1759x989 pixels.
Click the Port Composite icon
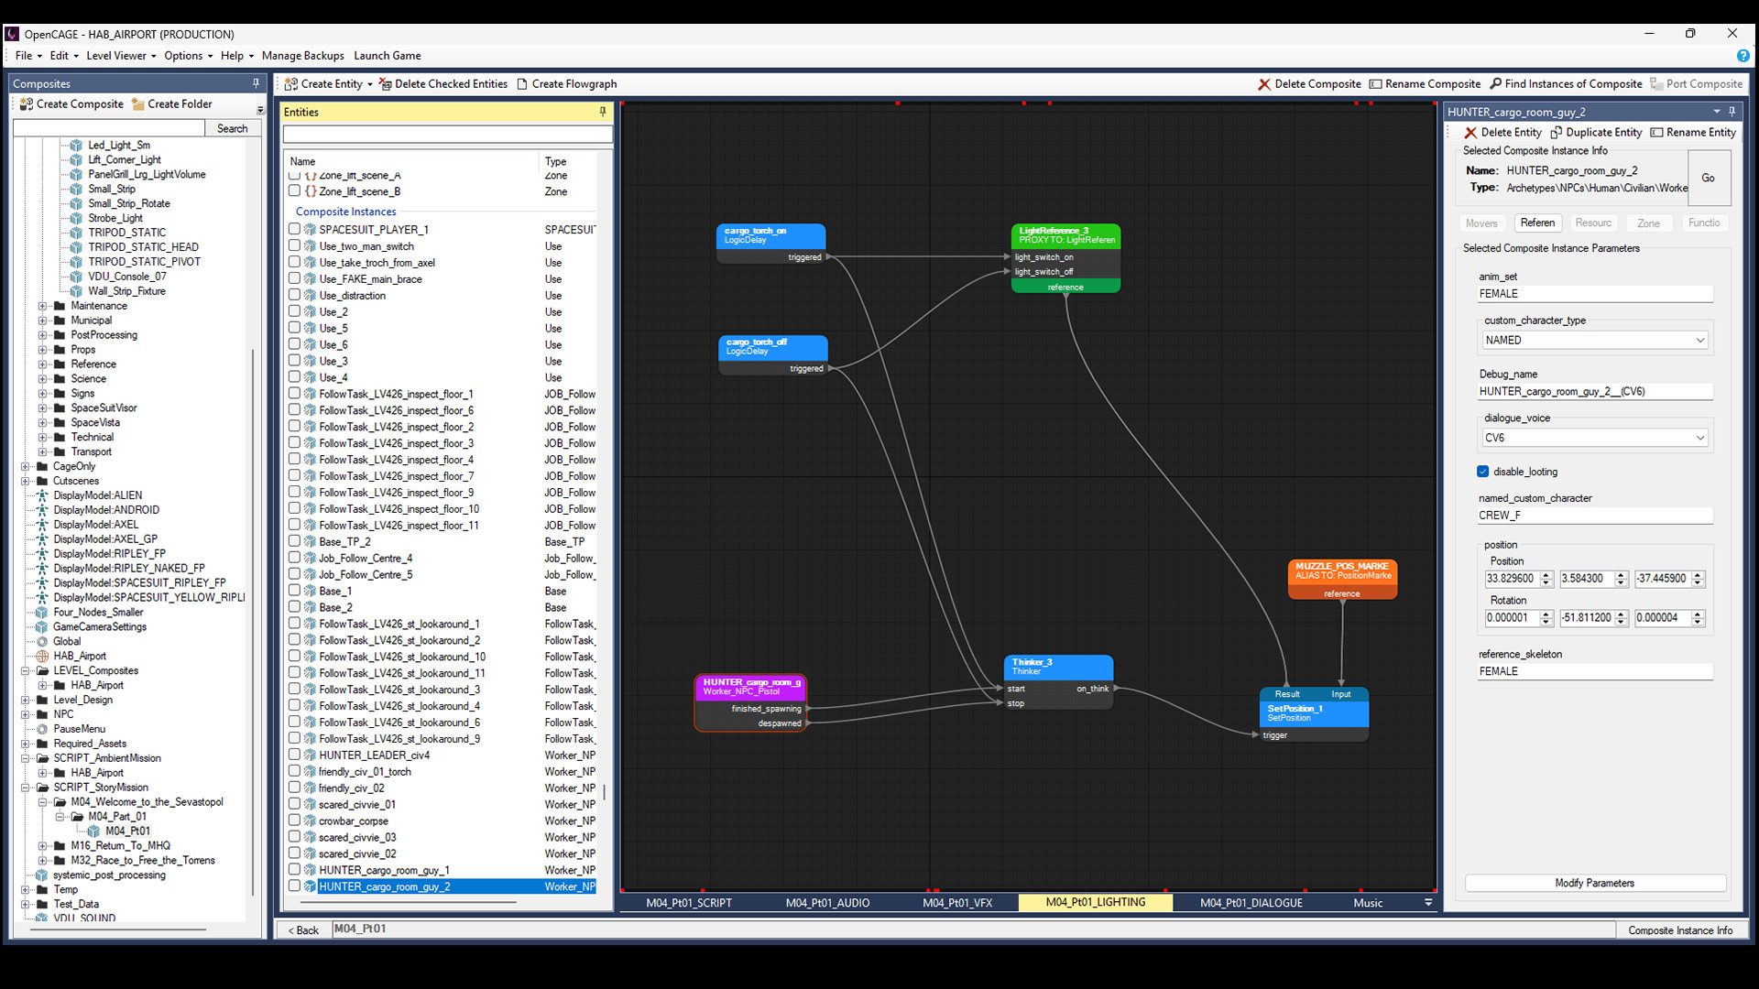(x=1656, y=84)
